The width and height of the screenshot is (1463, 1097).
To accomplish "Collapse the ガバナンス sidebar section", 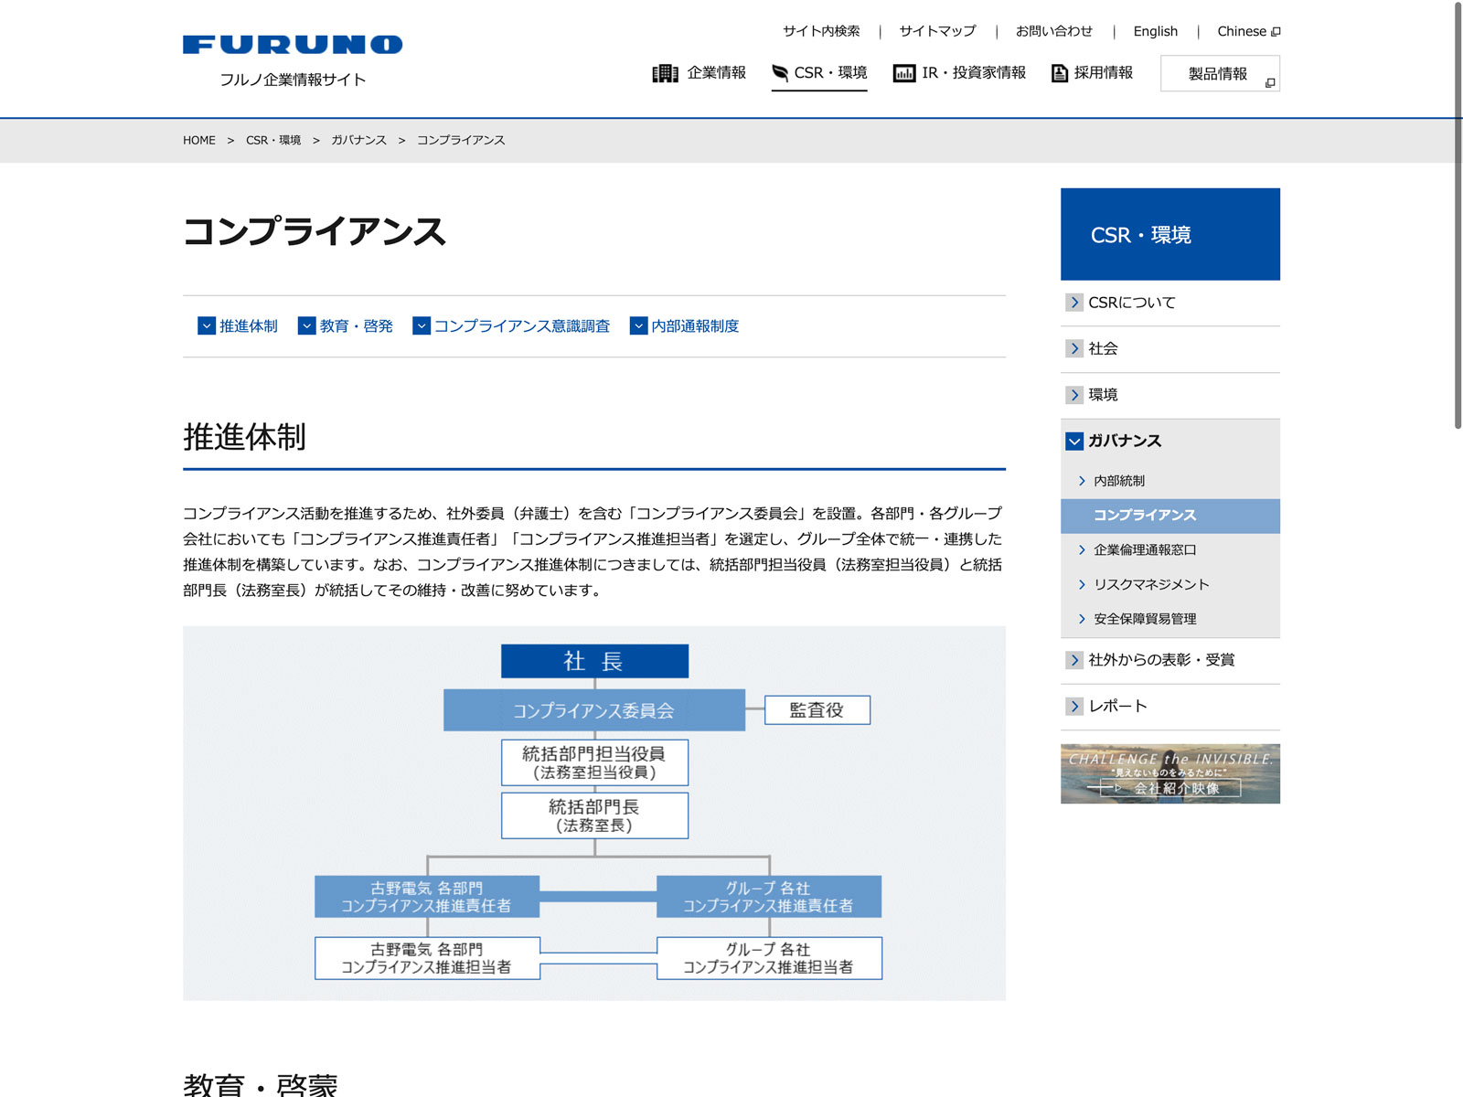I will click(x=1074, y=442).
